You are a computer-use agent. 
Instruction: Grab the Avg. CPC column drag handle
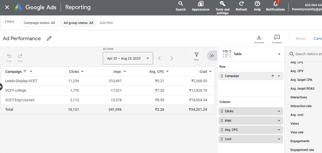[222, 130]
